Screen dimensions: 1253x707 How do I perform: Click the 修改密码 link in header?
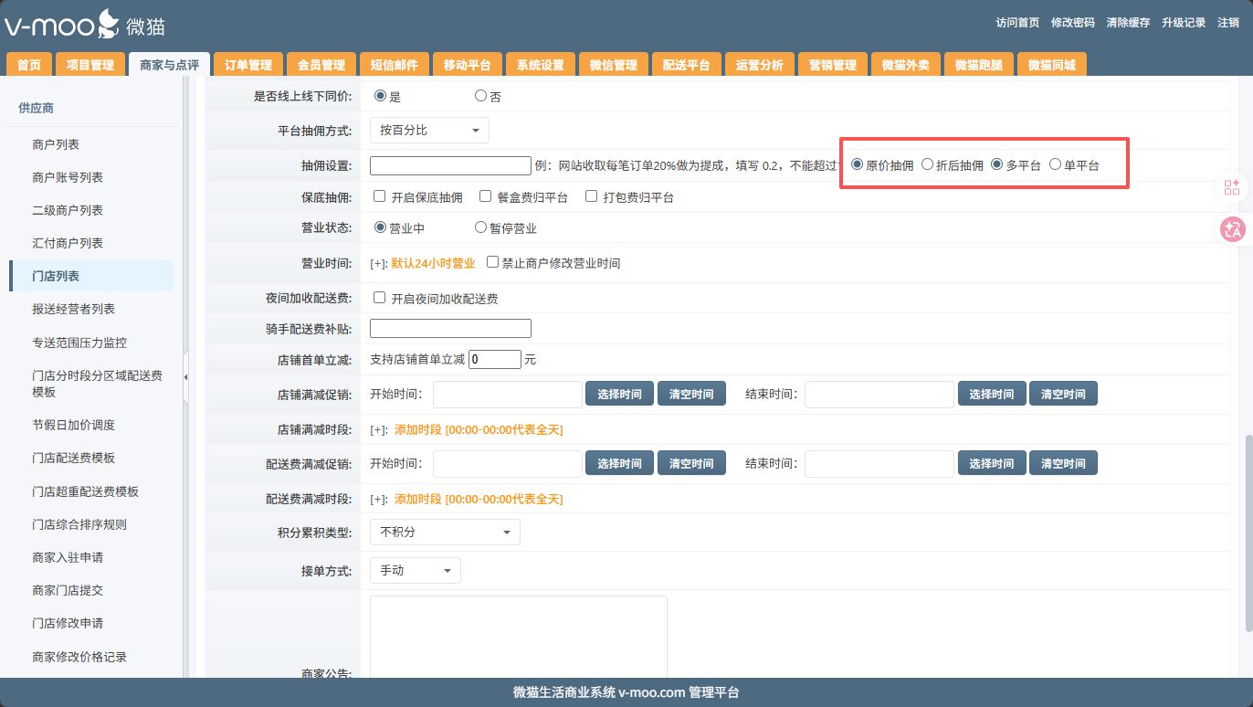tap(1072, 23)
